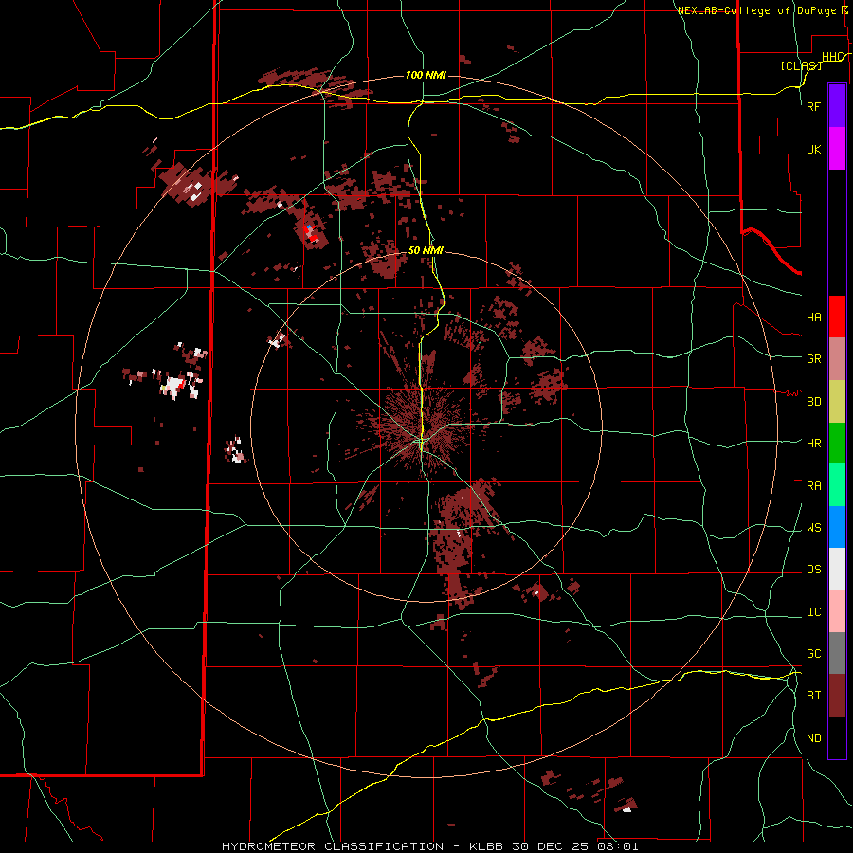Click the HYDROMETEOR CLASSIFICATION KLBB caption
Screen dimensions: 853x853
click(x=429, y=846)
